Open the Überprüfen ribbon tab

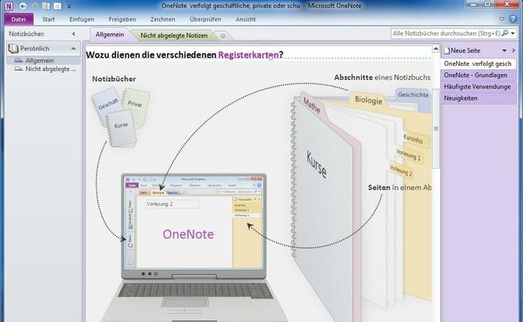[x=205, y=19]
